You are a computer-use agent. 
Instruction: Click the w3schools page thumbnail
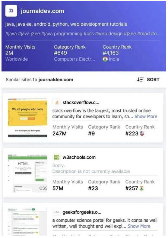point(27,173)
